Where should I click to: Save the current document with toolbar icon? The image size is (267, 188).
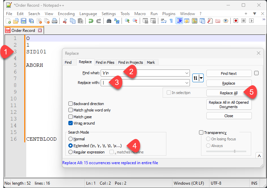point(24,21)
